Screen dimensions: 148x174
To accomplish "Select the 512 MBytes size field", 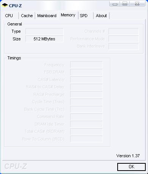I will point(44,39).
